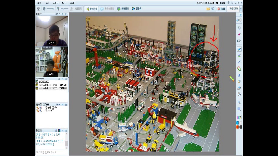This screenshot has width=278, height=156.
Task: Switch to the 화면공유 screen sharing tab
Action: [x=123, y=9]
